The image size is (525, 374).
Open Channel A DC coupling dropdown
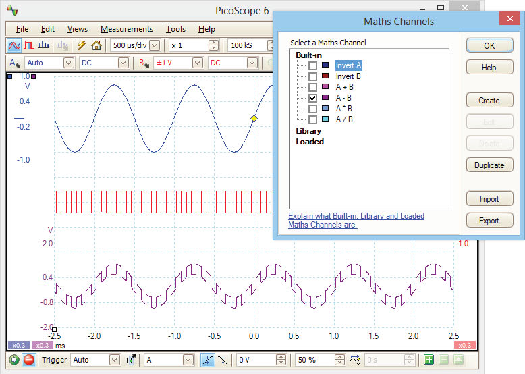click(x=123, y=63)
